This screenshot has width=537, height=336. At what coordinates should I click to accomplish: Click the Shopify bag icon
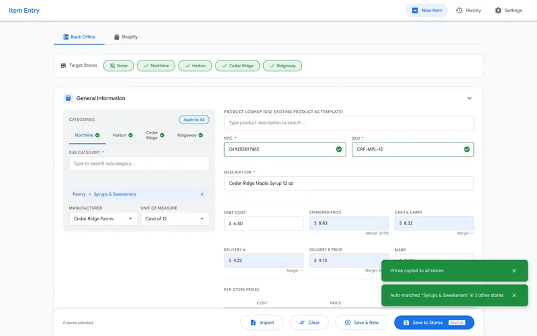tap(116, 37)
